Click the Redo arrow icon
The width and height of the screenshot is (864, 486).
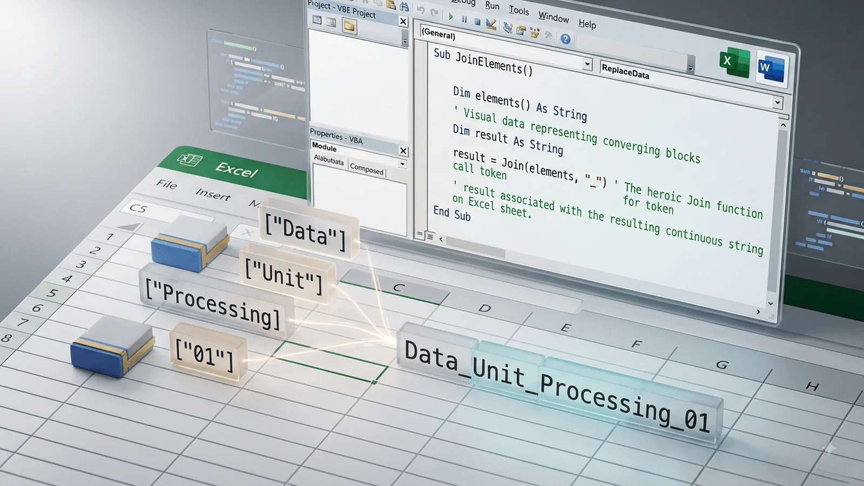[435, 12]
